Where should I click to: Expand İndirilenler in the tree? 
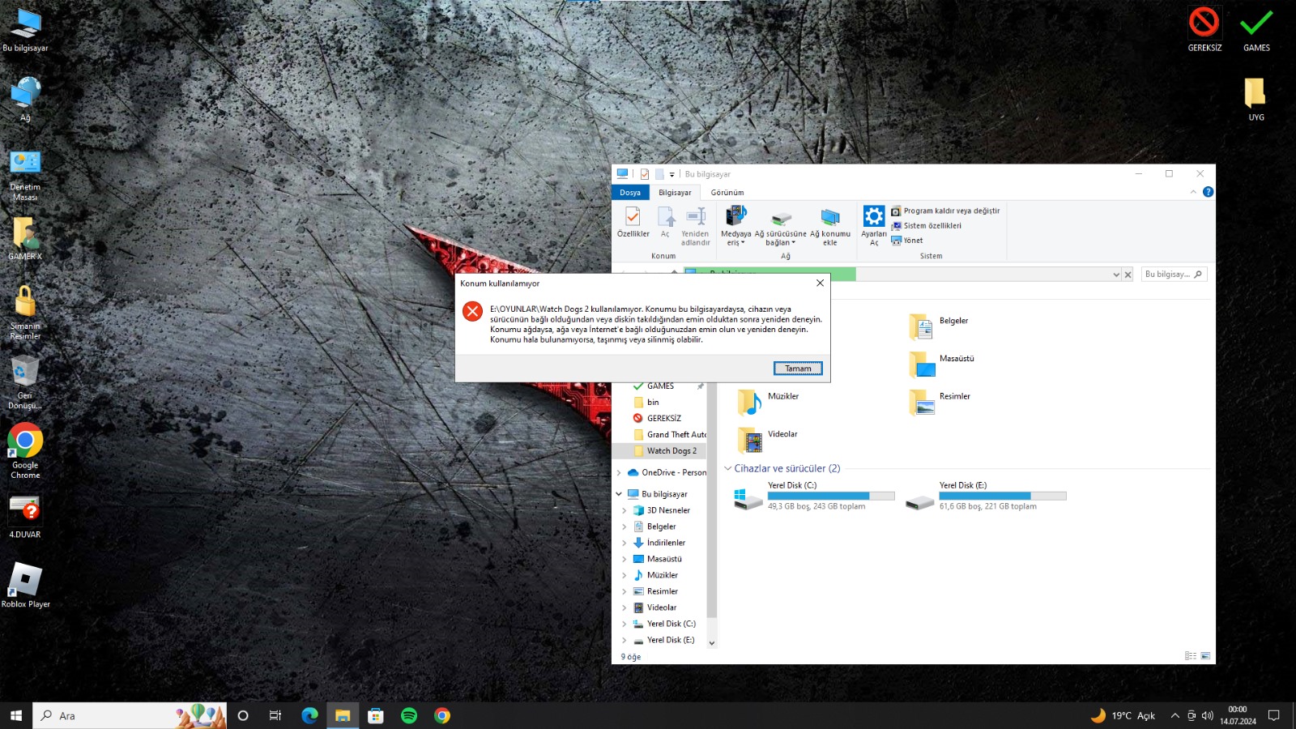point(625,544)
